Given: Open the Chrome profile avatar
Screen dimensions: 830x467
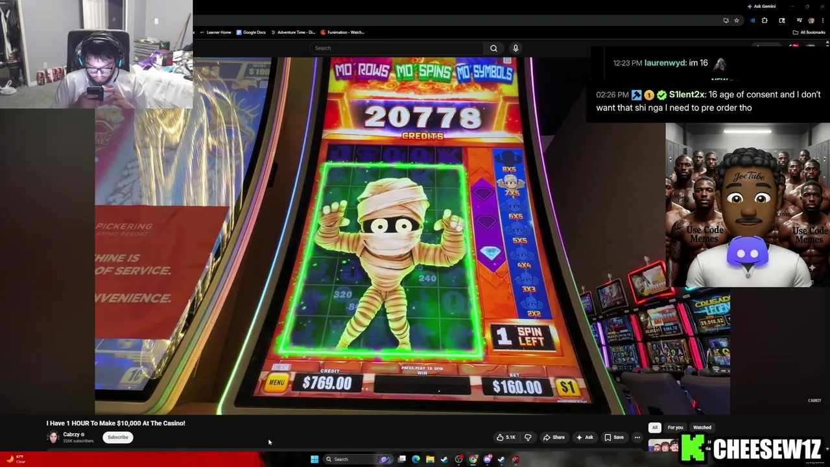Looking at the screenshot, I should (x=811, y=20).
